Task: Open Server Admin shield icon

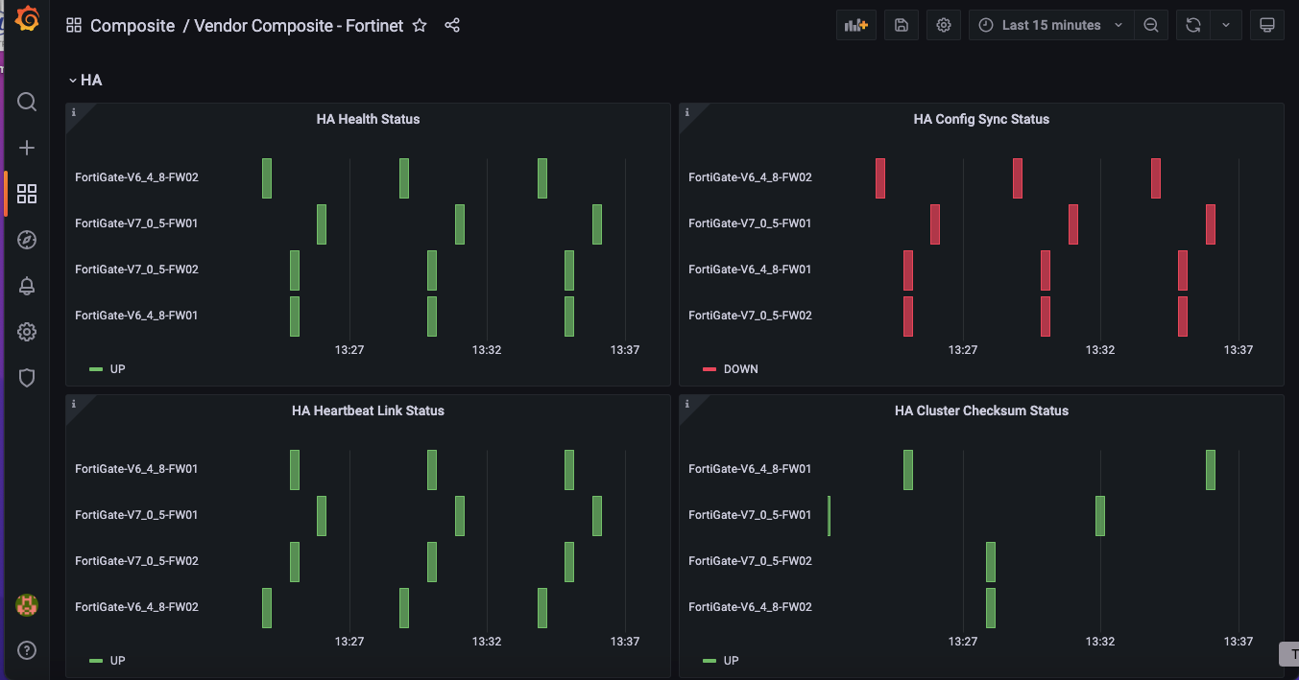Action: click(27, 378)
